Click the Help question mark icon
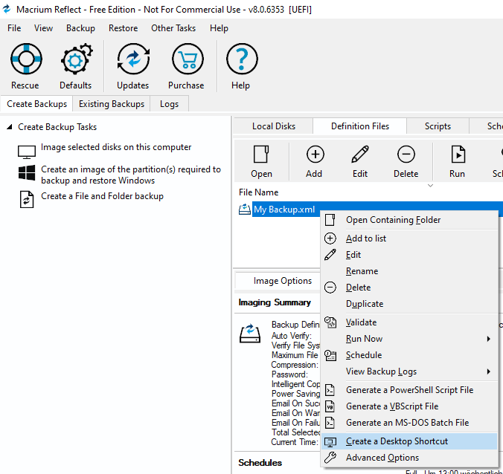Viewport: 503px width, 474px height. coord(241,59)
